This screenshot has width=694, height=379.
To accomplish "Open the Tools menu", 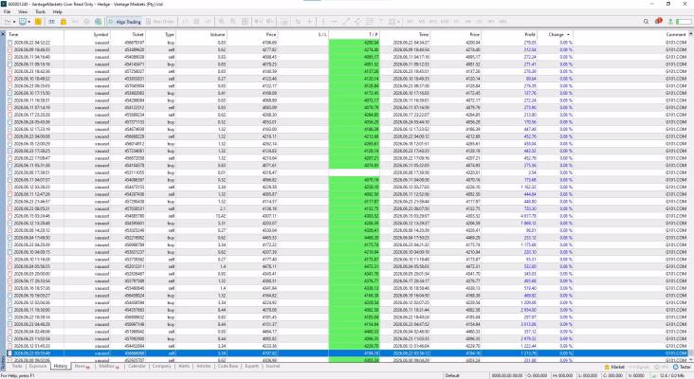I will [x=40, y=12].
